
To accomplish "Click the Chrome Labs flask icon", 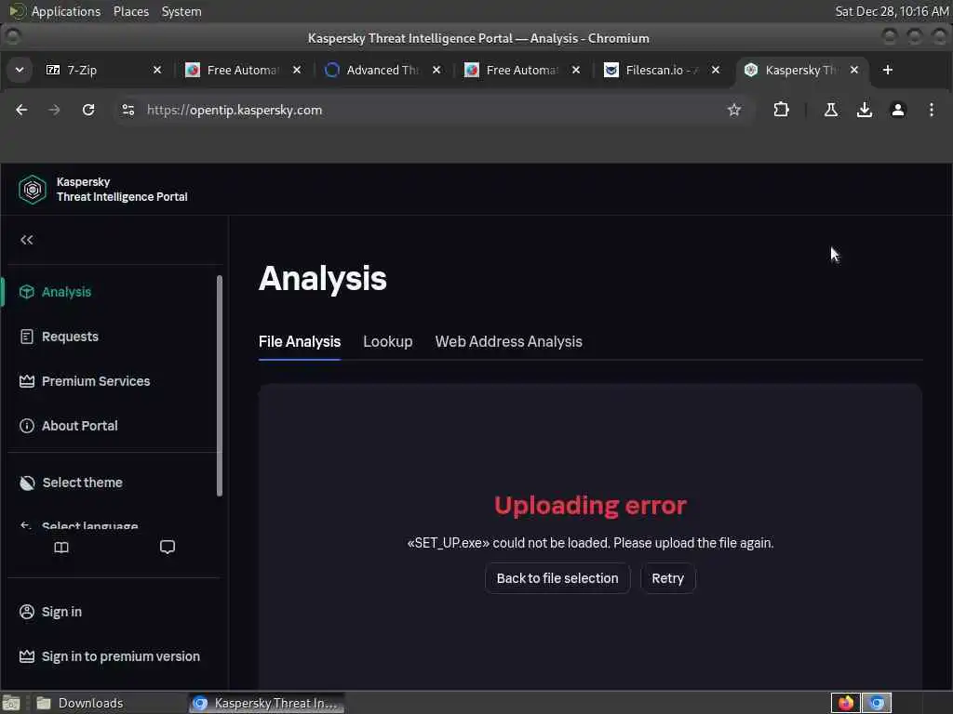I will (831, 110).
